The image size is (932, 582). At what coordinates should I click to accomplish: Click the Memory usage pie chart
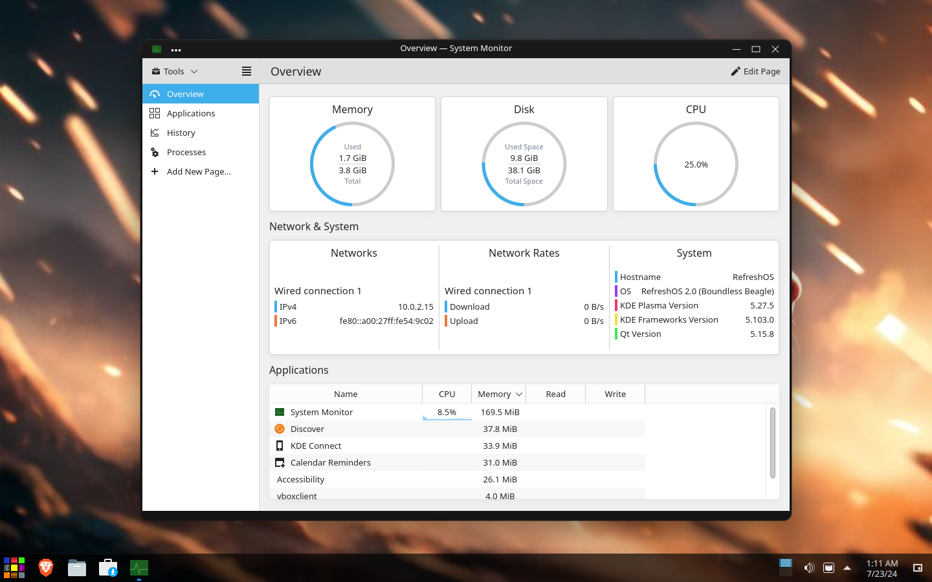tap(352, 164)
